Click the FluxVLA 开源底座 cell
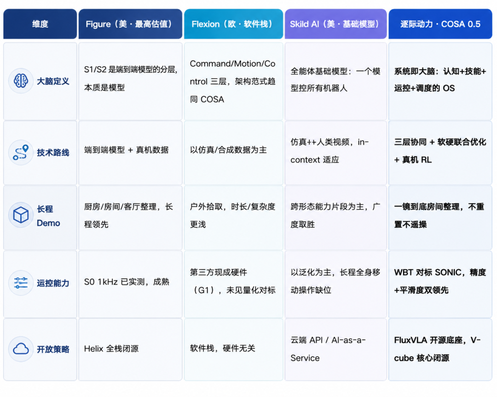This screenshot has height=397, width=497. [440, 350]
